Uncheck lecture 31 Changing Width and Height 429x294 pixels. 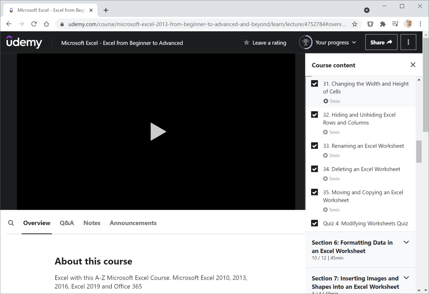(x=314, y=84)
